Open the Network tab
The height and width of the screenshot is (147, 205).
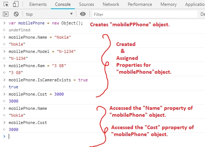point(111,4)
